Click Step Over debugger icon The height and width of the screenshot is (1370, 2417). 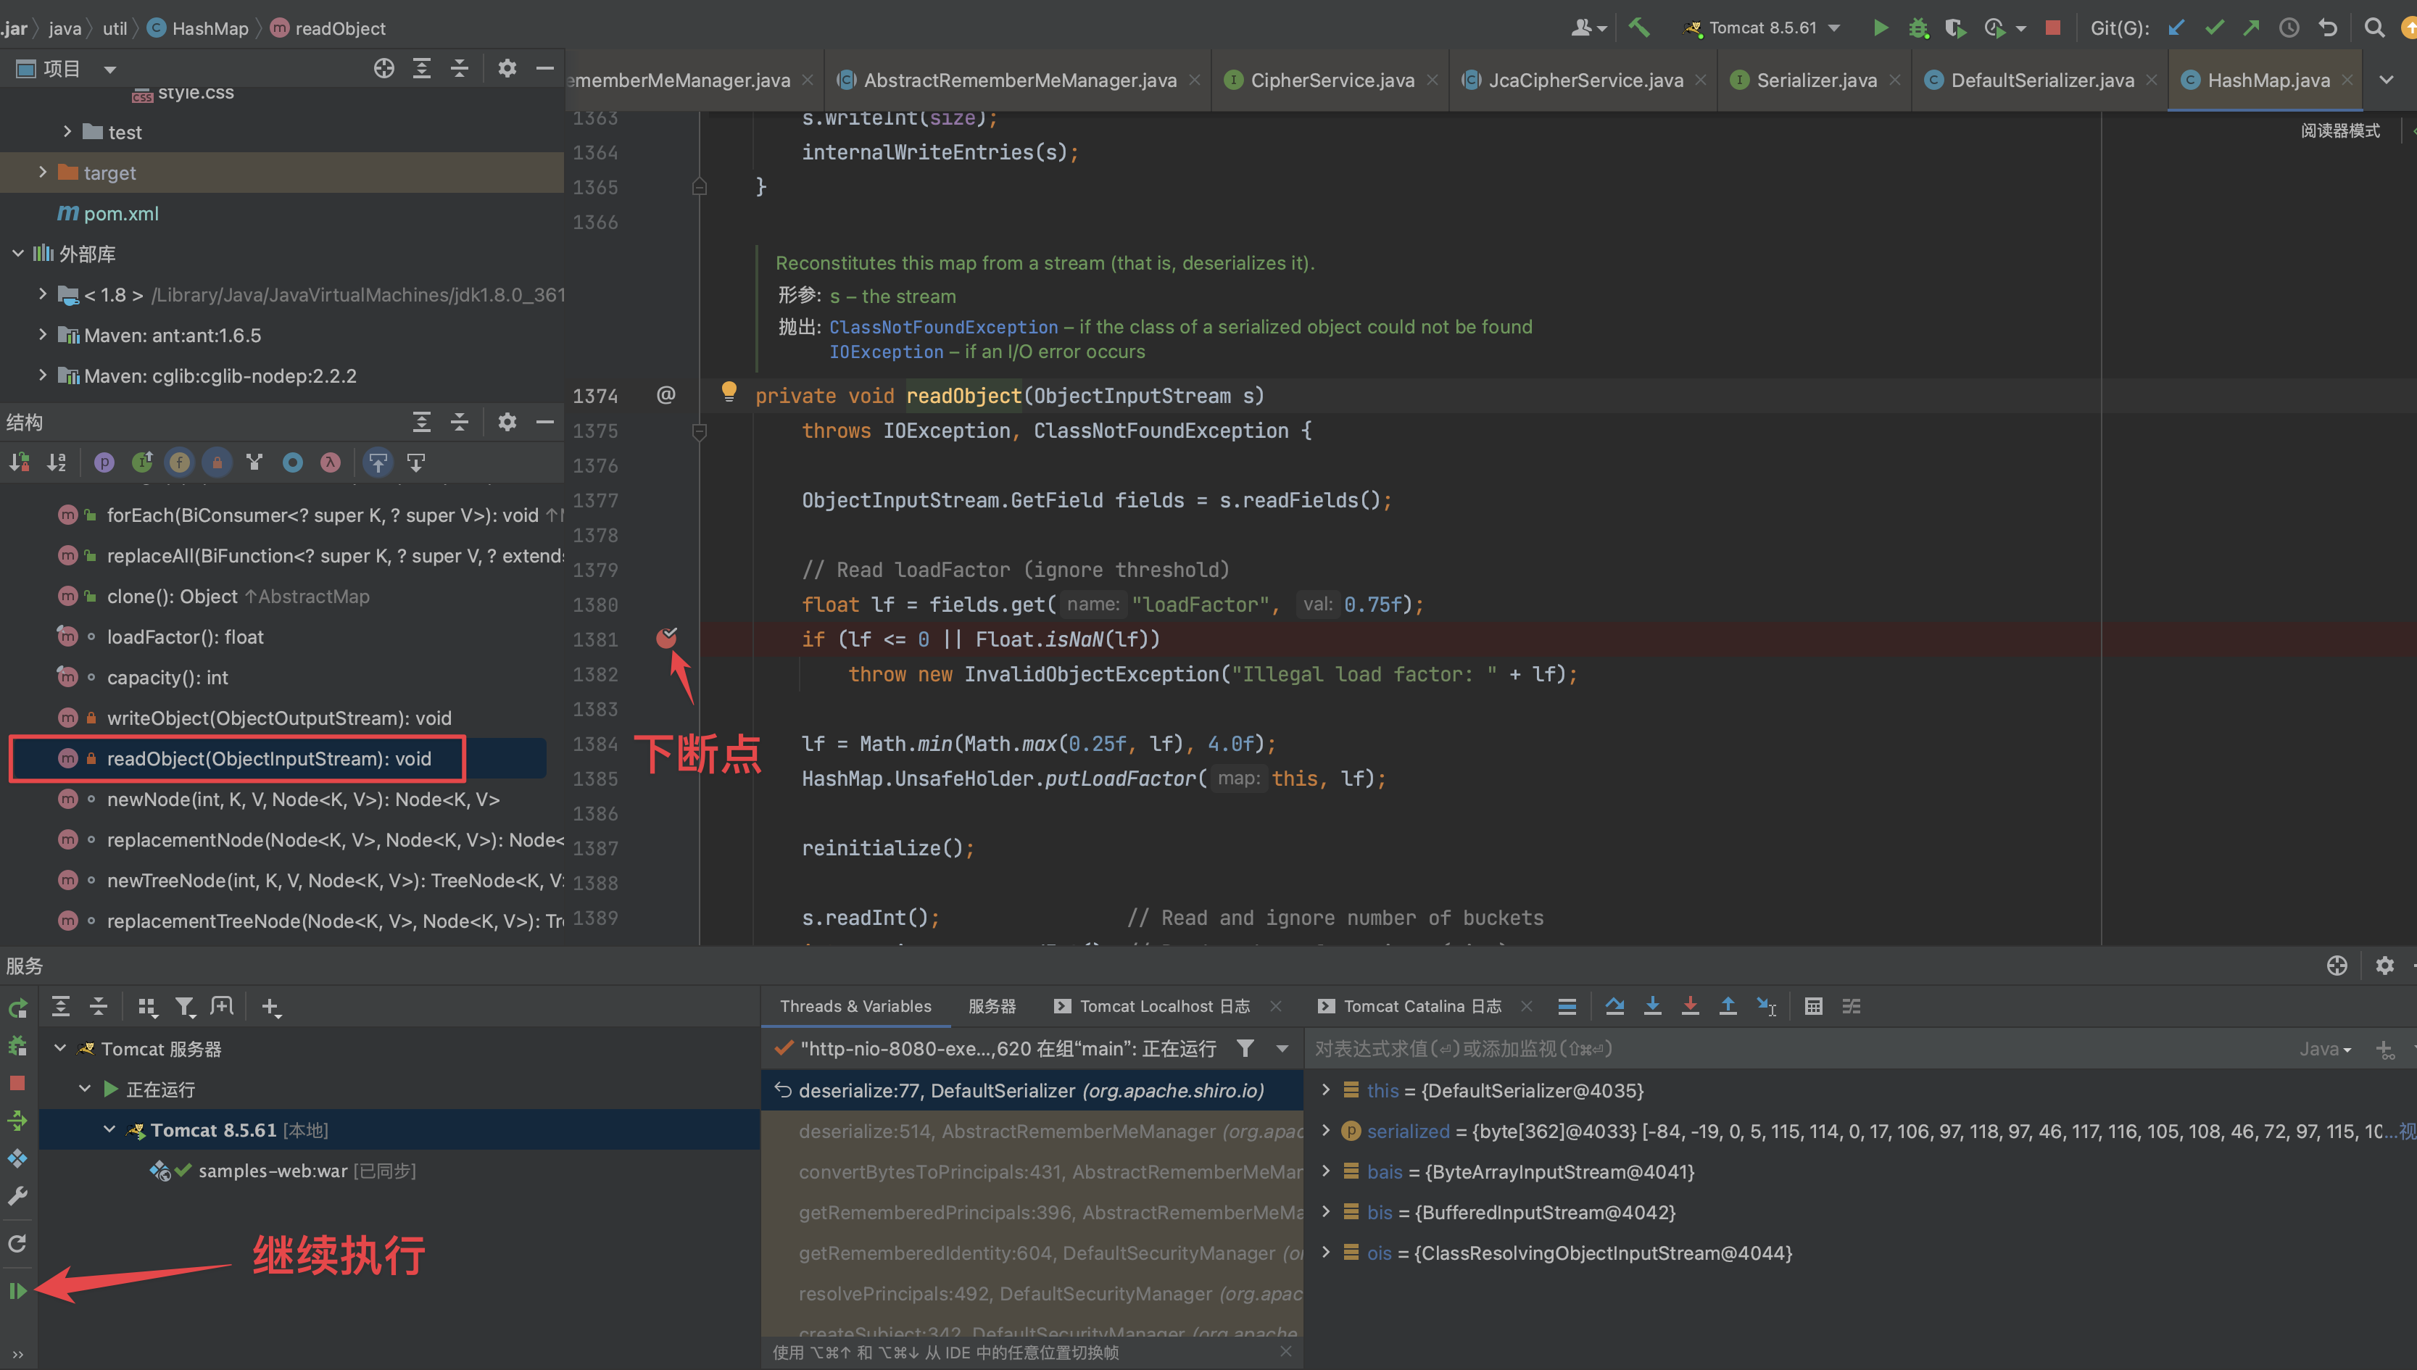pos(1614,1006)
